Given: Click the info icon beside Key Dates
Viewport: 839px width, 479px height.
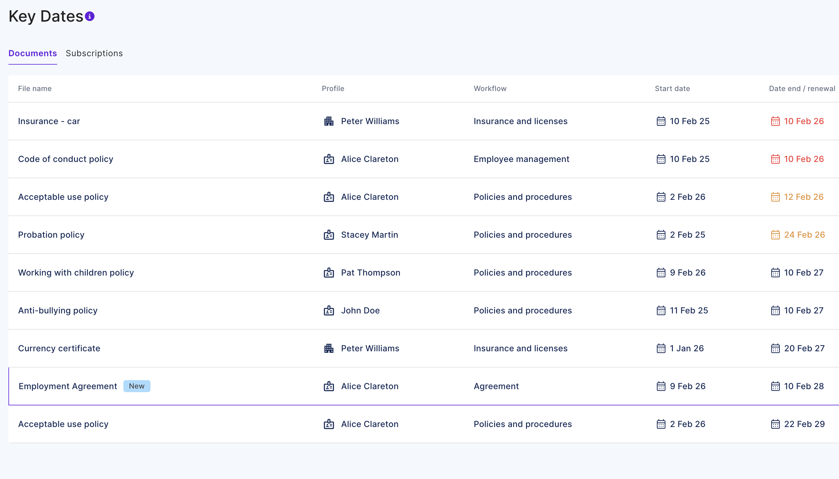Looking at the screenshot, I should click(90, 17).
